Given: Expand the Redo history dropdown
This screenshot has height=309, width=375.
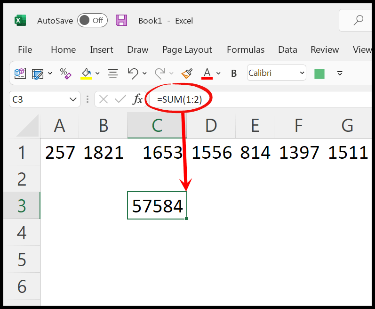Looking at the screenshot, I should (171, 73).
